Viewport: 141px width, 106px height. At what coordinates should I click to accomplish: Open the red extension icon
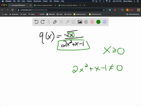pyautogui.click(x=115, y=10)
